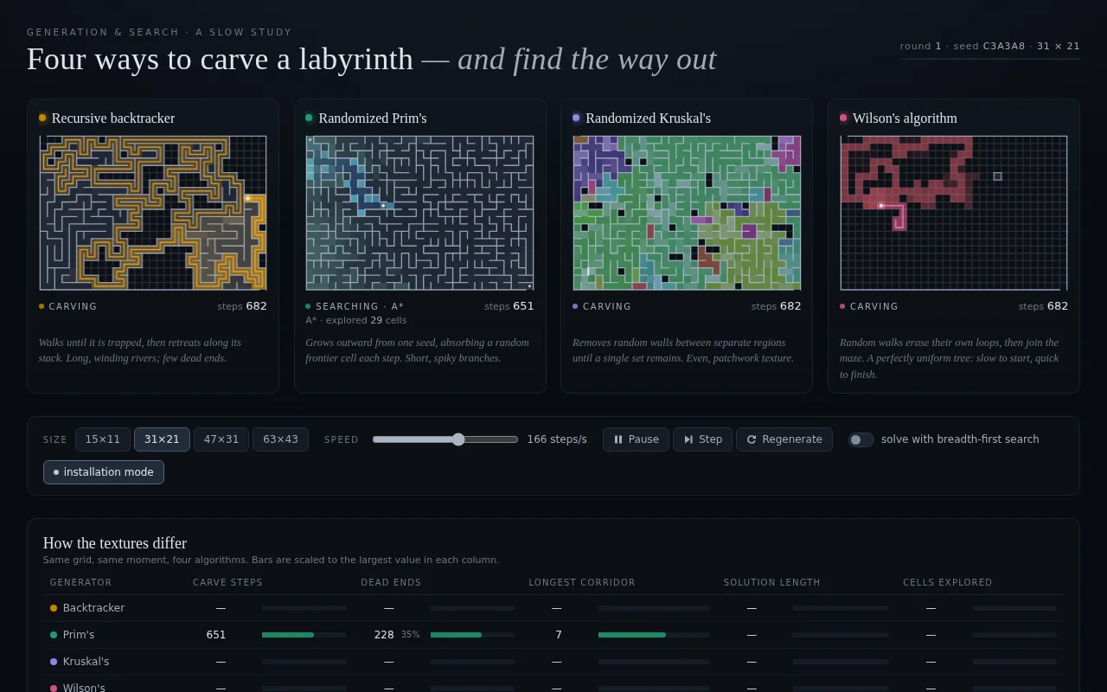Click the 166 steps/s speed readout
This screenshot has width=1107, height=692.
[557, 439]
